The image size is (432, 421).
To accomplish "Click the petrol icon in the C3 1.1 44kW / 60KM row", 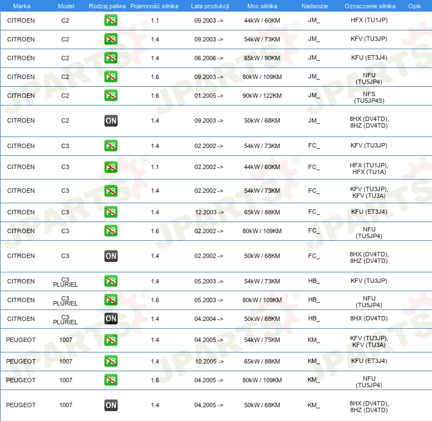I will pos(110,167).
